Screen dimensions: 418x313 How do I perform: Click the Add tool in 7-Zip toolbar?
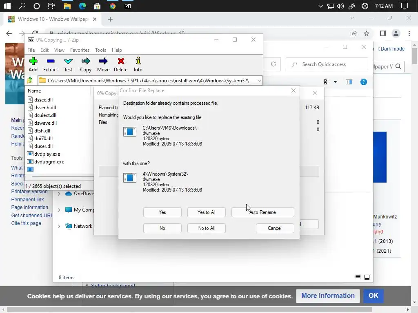pos(33,64)
